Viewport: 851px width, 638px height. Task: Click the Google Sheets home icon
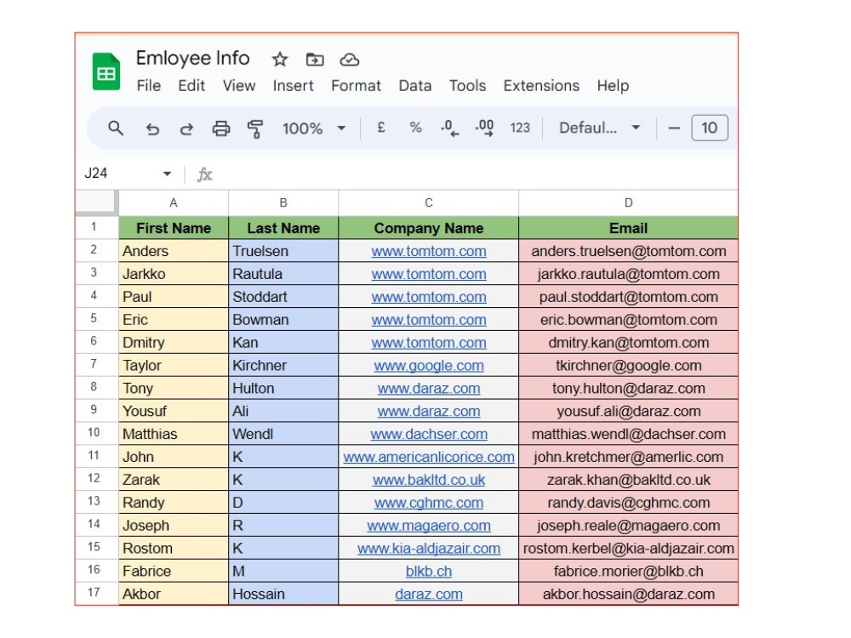pyautogui.click(x=106, y=71)
